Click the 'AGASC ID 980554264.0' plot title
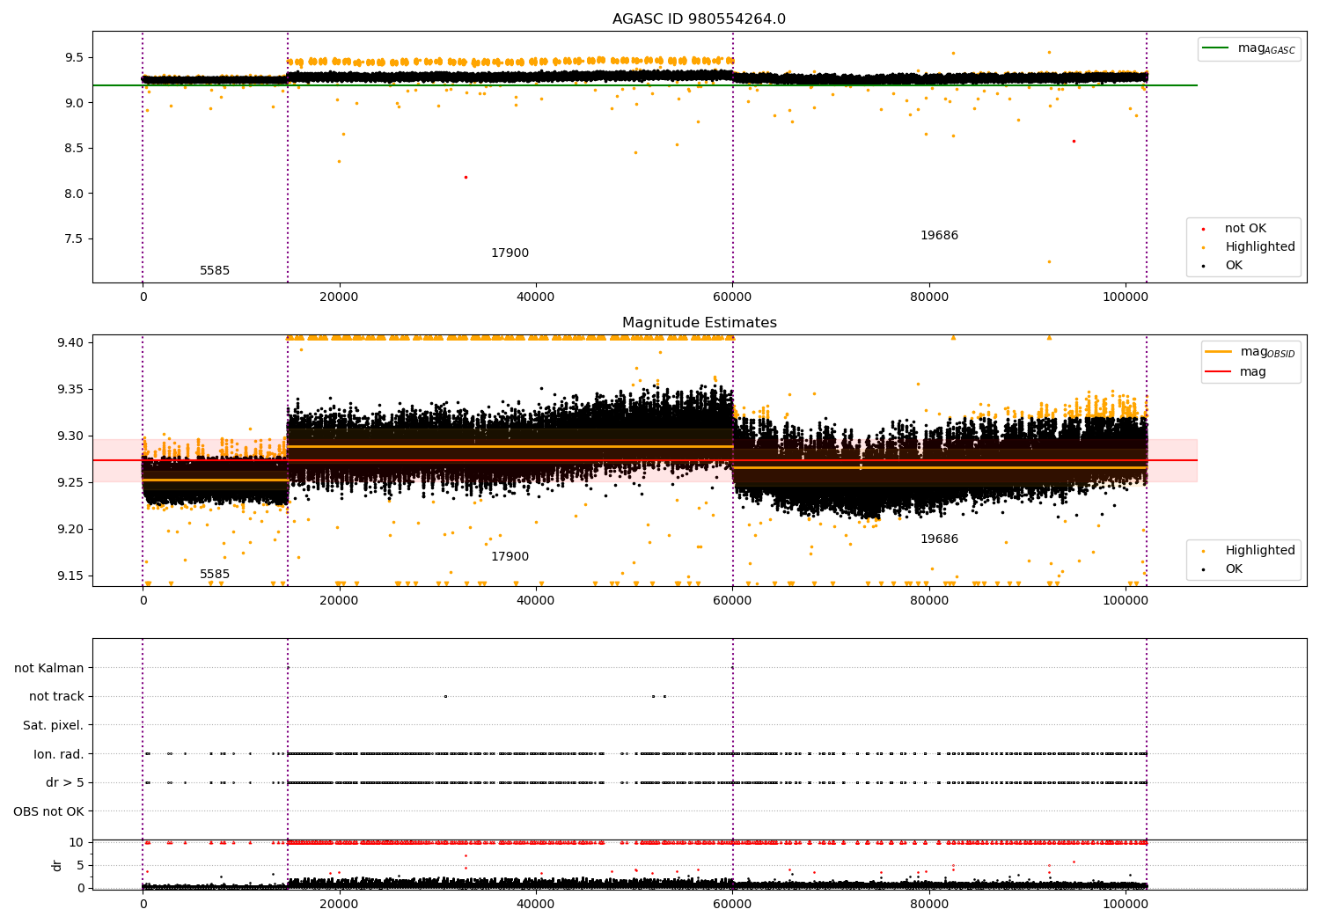Image resolution: width=1320 pixels, height=924 pixels. pyautogui.click(x=700, y=19)
